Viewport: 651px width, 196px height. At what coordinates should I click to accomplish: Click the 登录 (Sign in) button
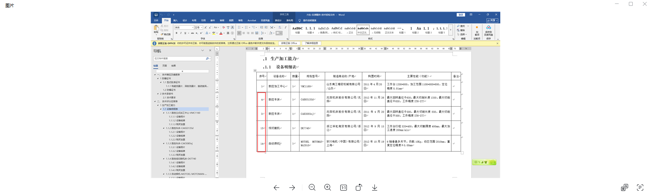pyautogui.click(x=461, y=15)
